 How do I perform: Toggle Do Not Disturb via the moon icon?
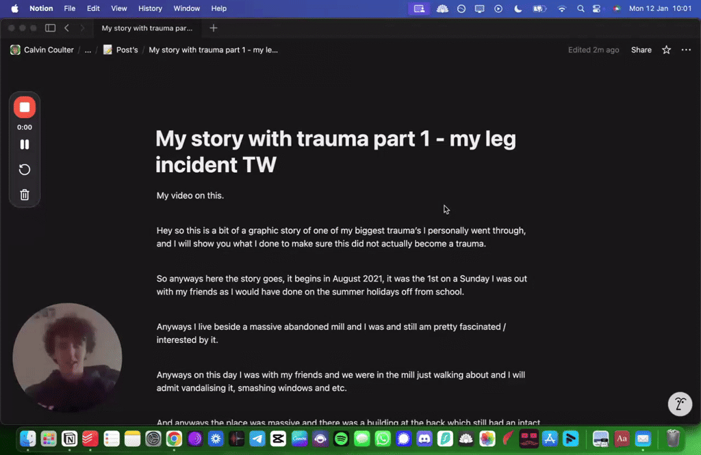(x=518, y=9)
